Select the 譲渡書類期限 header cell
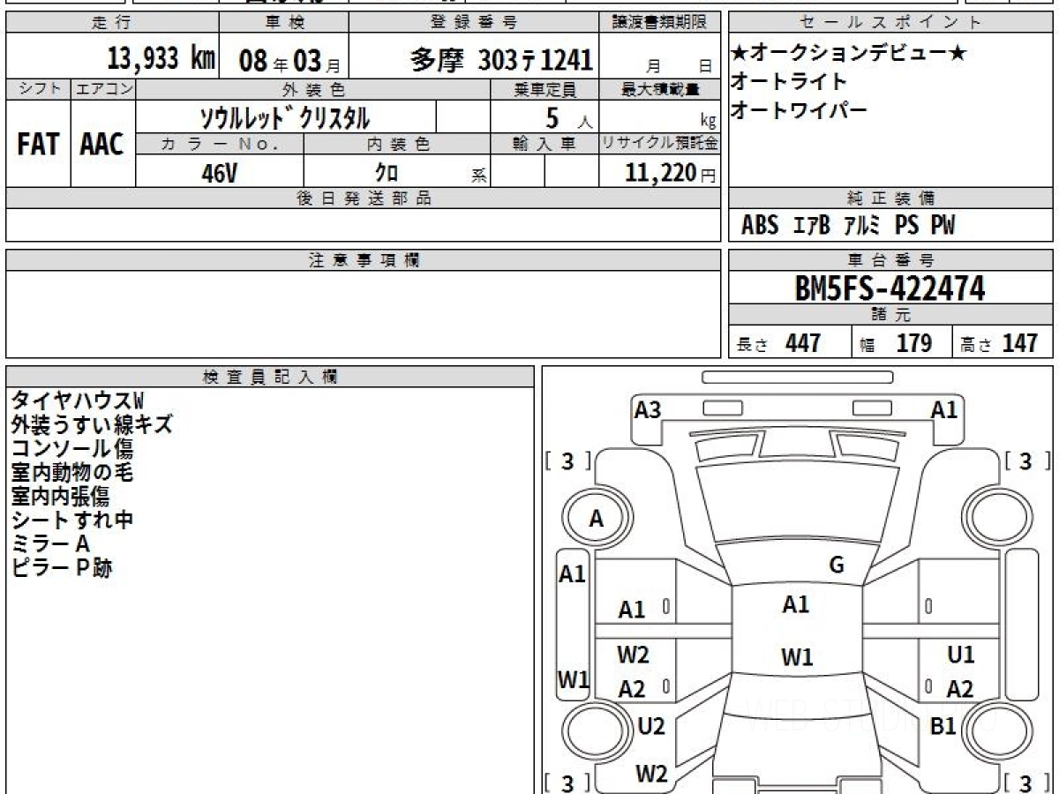Screen dimensions: 1059x794 (660, 23)
